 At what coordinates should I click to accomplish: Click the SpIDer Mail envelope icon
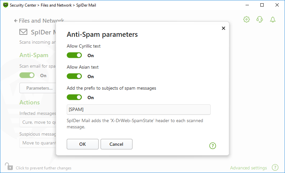[23, 32]
